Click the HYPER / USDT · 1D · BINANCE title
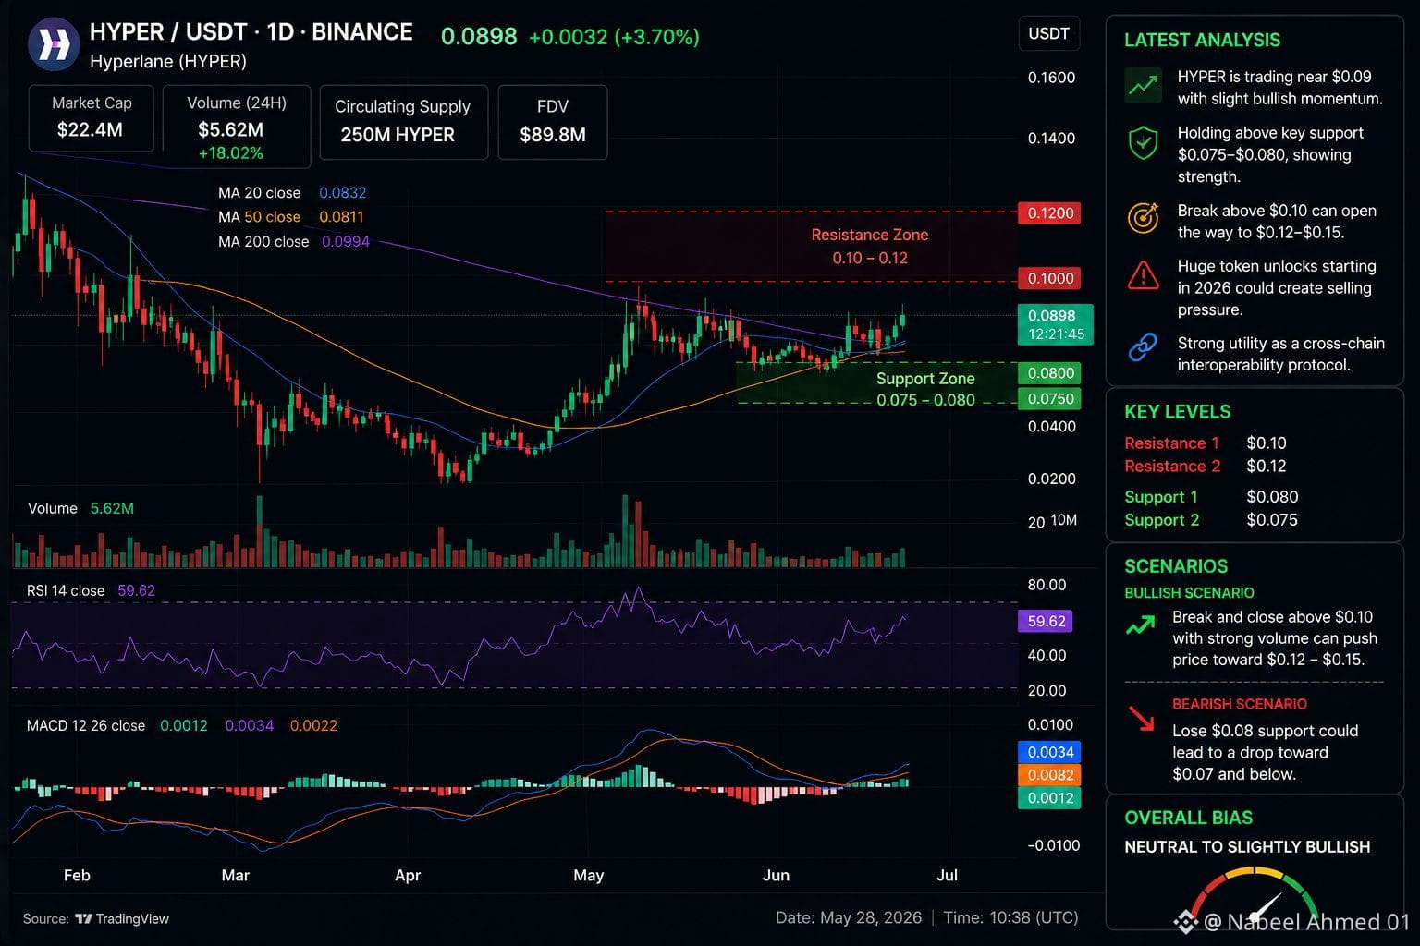Viewport: 1420px width, 946px height. click(x=251, y=32)
